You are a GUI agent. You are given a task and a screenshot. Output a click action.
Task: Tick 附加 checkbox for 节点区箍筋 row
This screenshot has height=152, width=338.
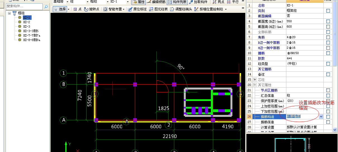click(x=328, y=90)
